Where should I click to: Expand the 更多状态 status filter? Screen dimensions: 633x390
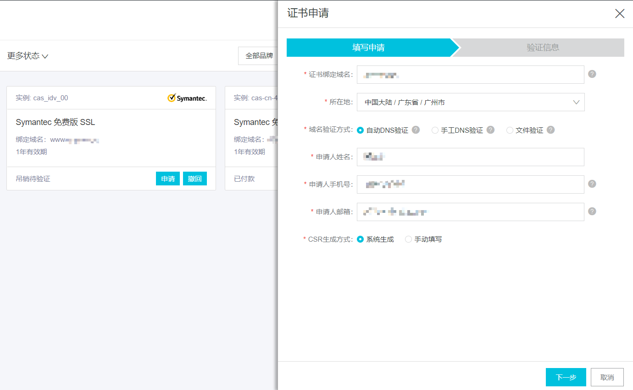pos(28,56)
